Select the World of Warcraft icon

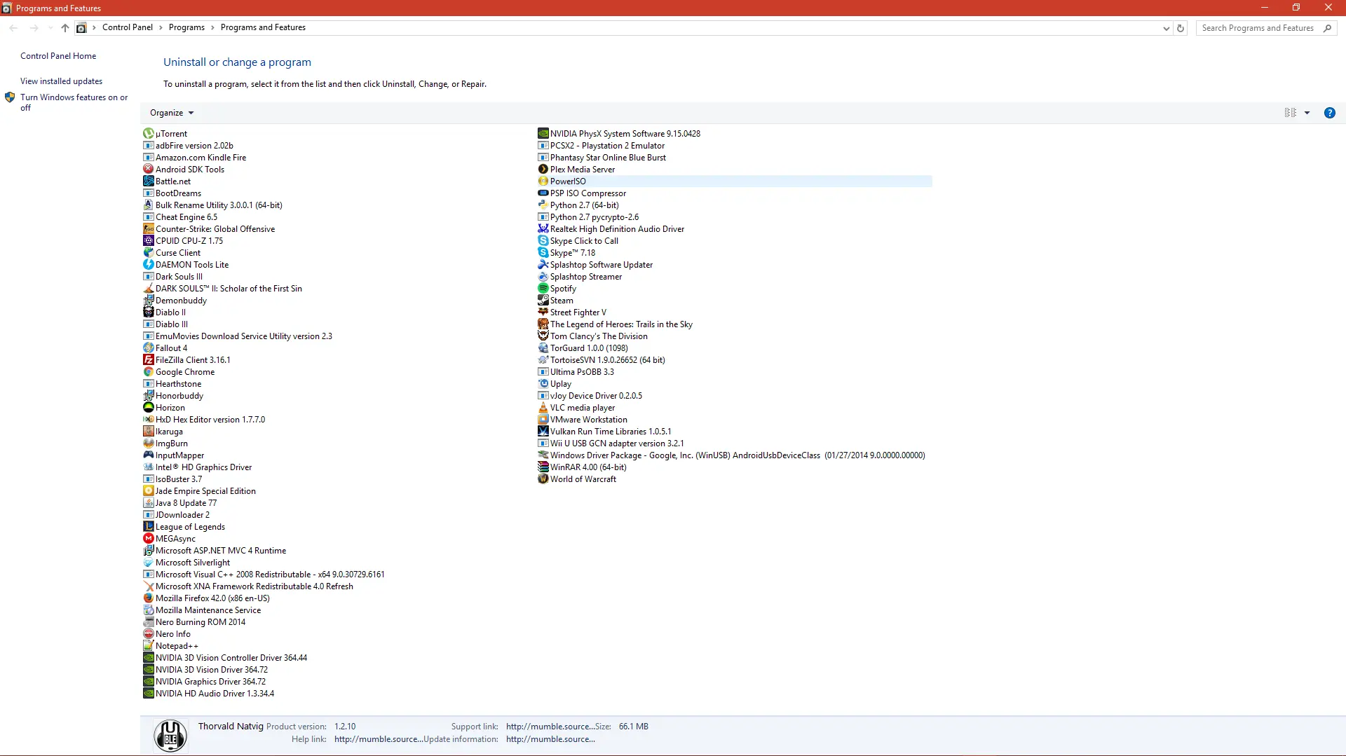click(543, 479)
